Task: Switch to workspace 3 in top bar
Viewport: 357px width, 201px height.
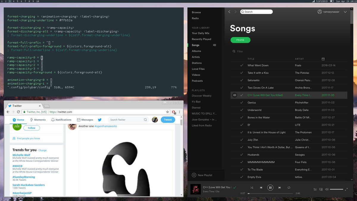Action: click(10, 1)
